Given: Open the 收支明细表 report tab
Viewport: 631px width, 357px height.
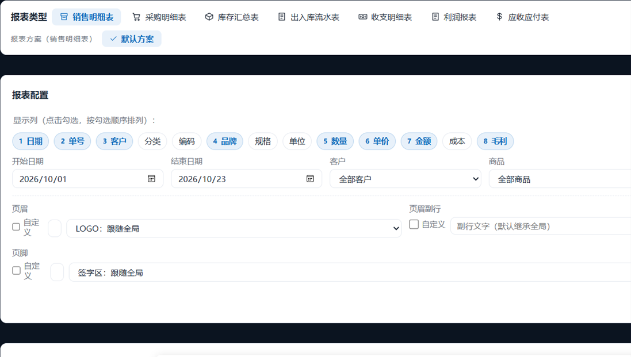Looking at the screenshot, I should point(385,17).
